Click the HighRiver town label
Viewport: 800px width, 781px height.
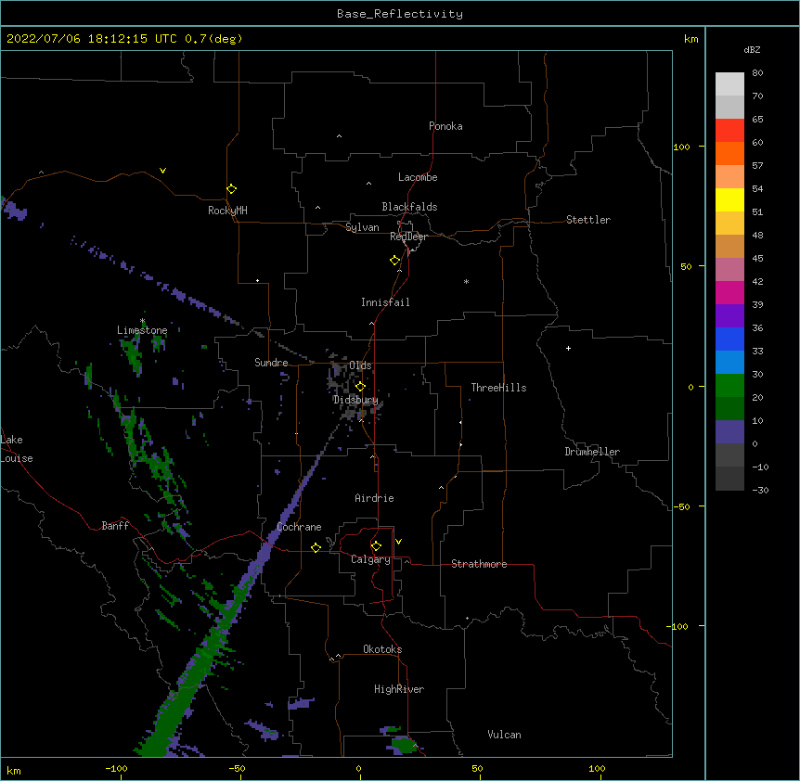pyautogui.click(x=399, y=689)
